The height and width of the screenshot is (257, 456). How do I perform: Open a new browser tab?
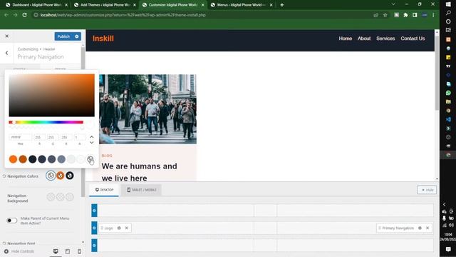point(282,5)
